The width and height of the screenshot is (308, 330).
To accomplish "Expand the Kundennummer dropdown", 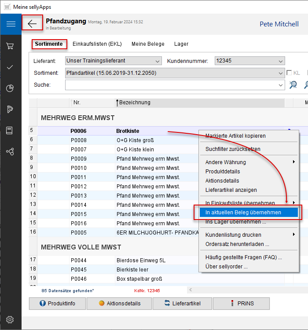I will click(281, 61).
